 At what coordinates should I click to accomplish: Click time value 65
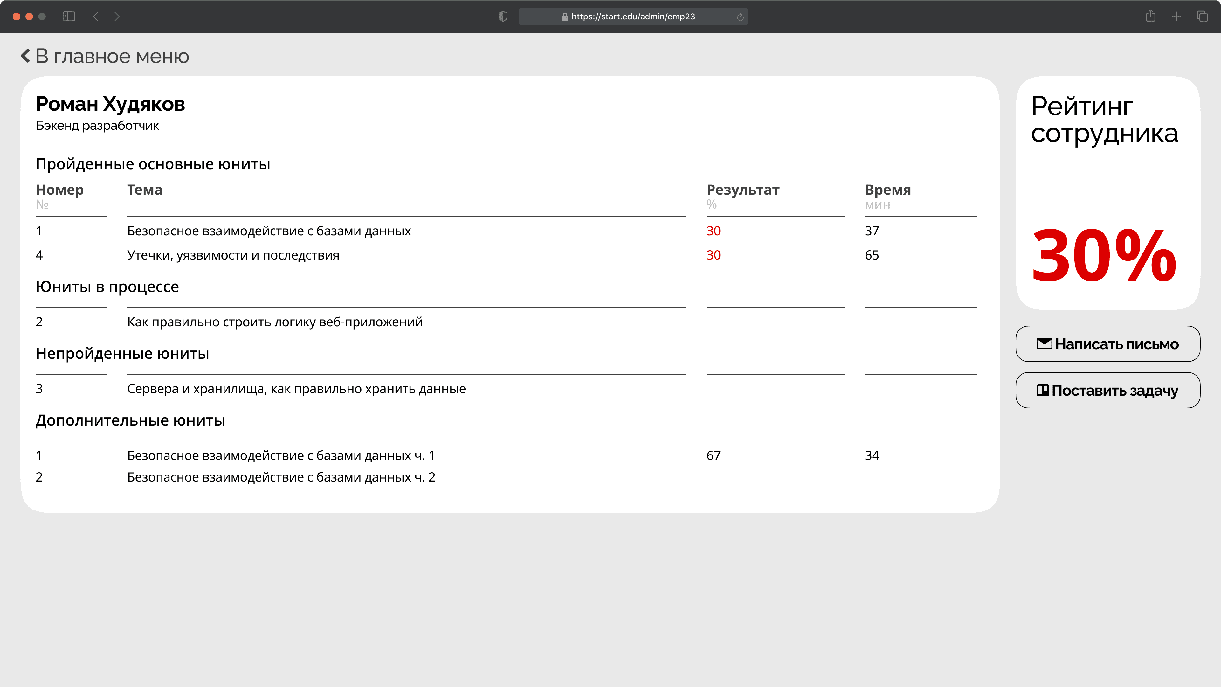pos(872,255)
